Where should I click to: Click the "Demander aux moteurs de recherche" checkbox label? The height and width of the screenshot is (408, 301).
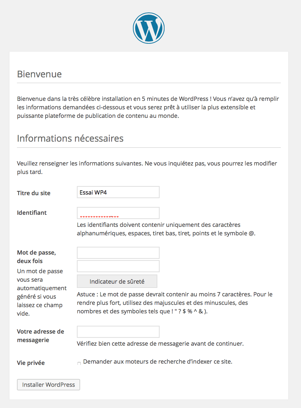click(158, 362)
